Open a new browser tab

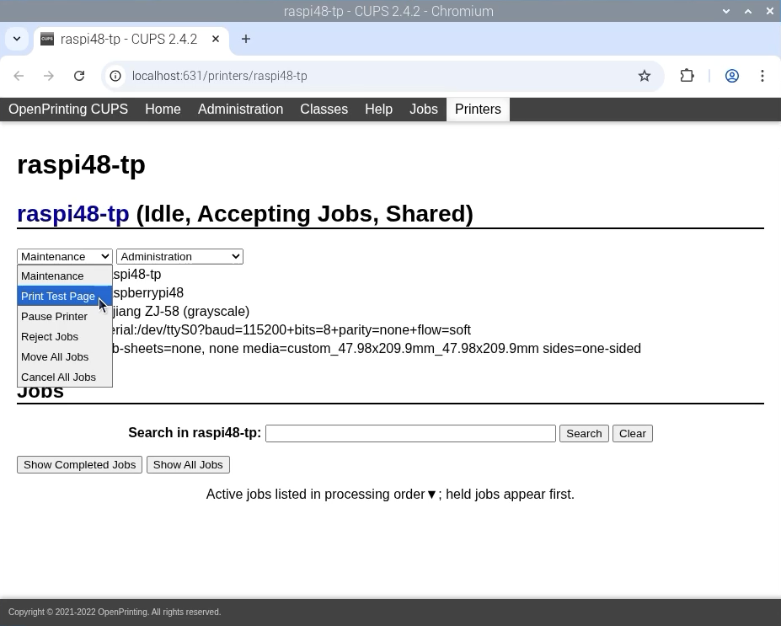tap(245, 39)
